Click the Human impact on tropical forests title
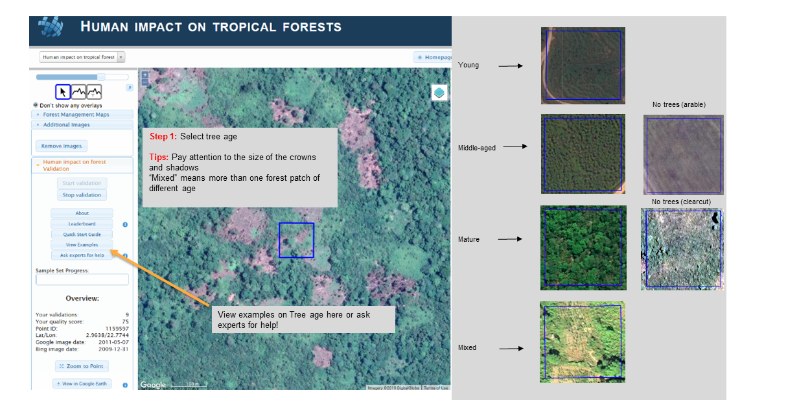The image size is (810, 407). click(211, 27)
